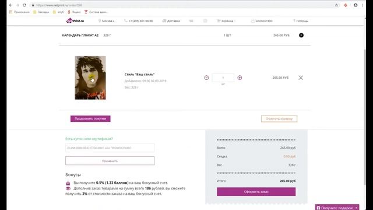Click the address bar URL
The width and height of the screenshot is (373, 210).
pyautogui.click(x=59, y=5)
